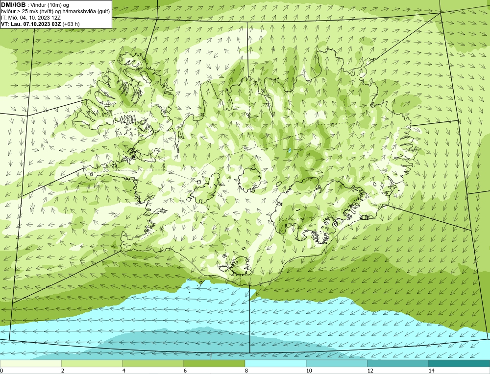Click the 6–8 m/s dark green legend swatch

click(215, 363)
